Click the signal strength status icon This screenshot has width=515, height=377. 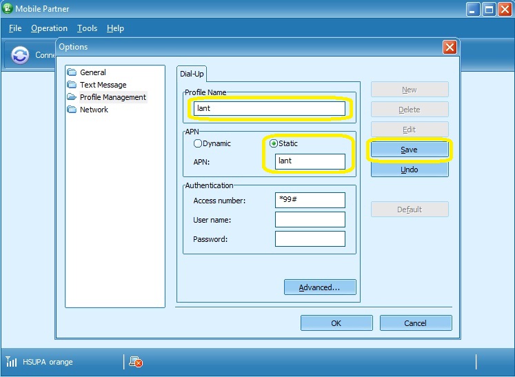pyautogui.click(x=12, y=361)
